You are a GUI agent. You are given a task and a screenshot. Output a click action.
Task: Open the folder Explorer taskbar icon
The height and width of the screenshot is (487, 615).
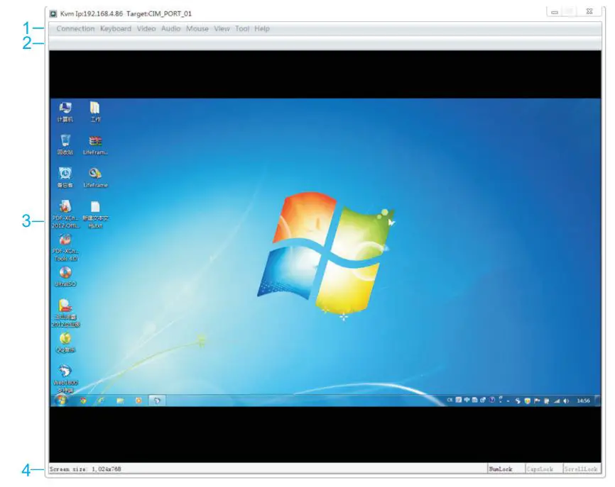(x=120, y=401)
